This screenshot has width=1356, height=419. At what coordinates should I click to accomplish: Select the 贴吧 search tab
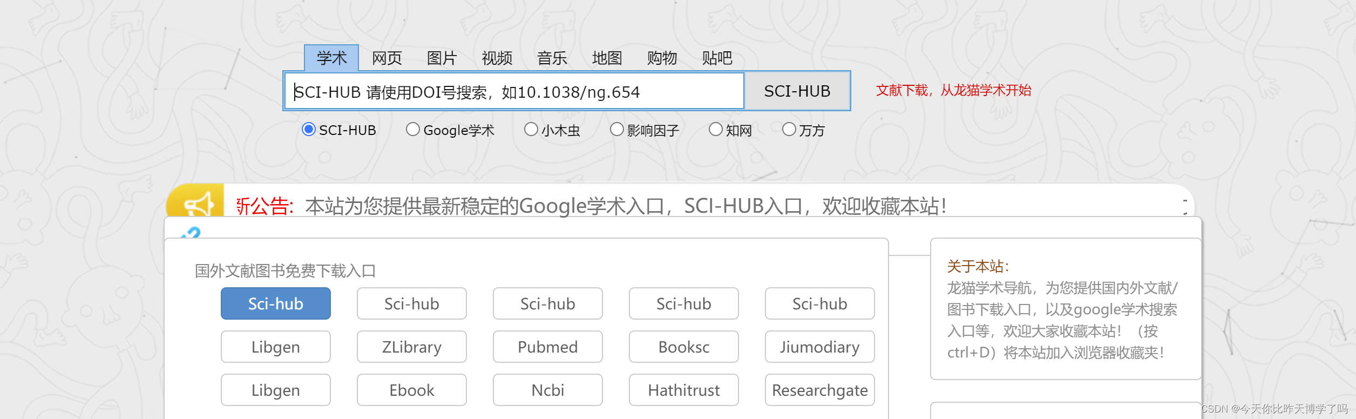(717, 58)
